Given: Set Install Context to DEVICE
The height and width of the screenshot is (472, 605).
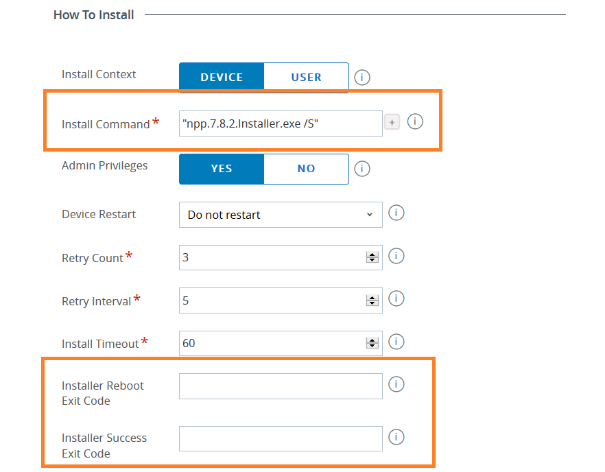Looking at the screenshot, I should pos(222,78).
